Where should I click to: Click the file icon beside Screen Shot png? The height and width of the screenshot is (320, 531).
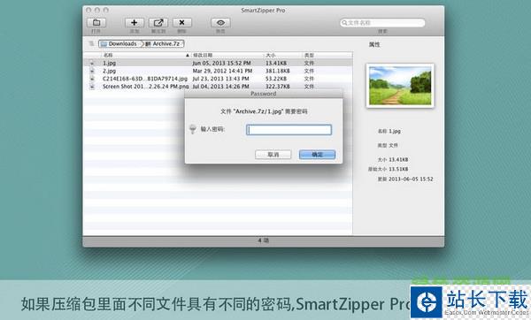click(x=92, y=87)
